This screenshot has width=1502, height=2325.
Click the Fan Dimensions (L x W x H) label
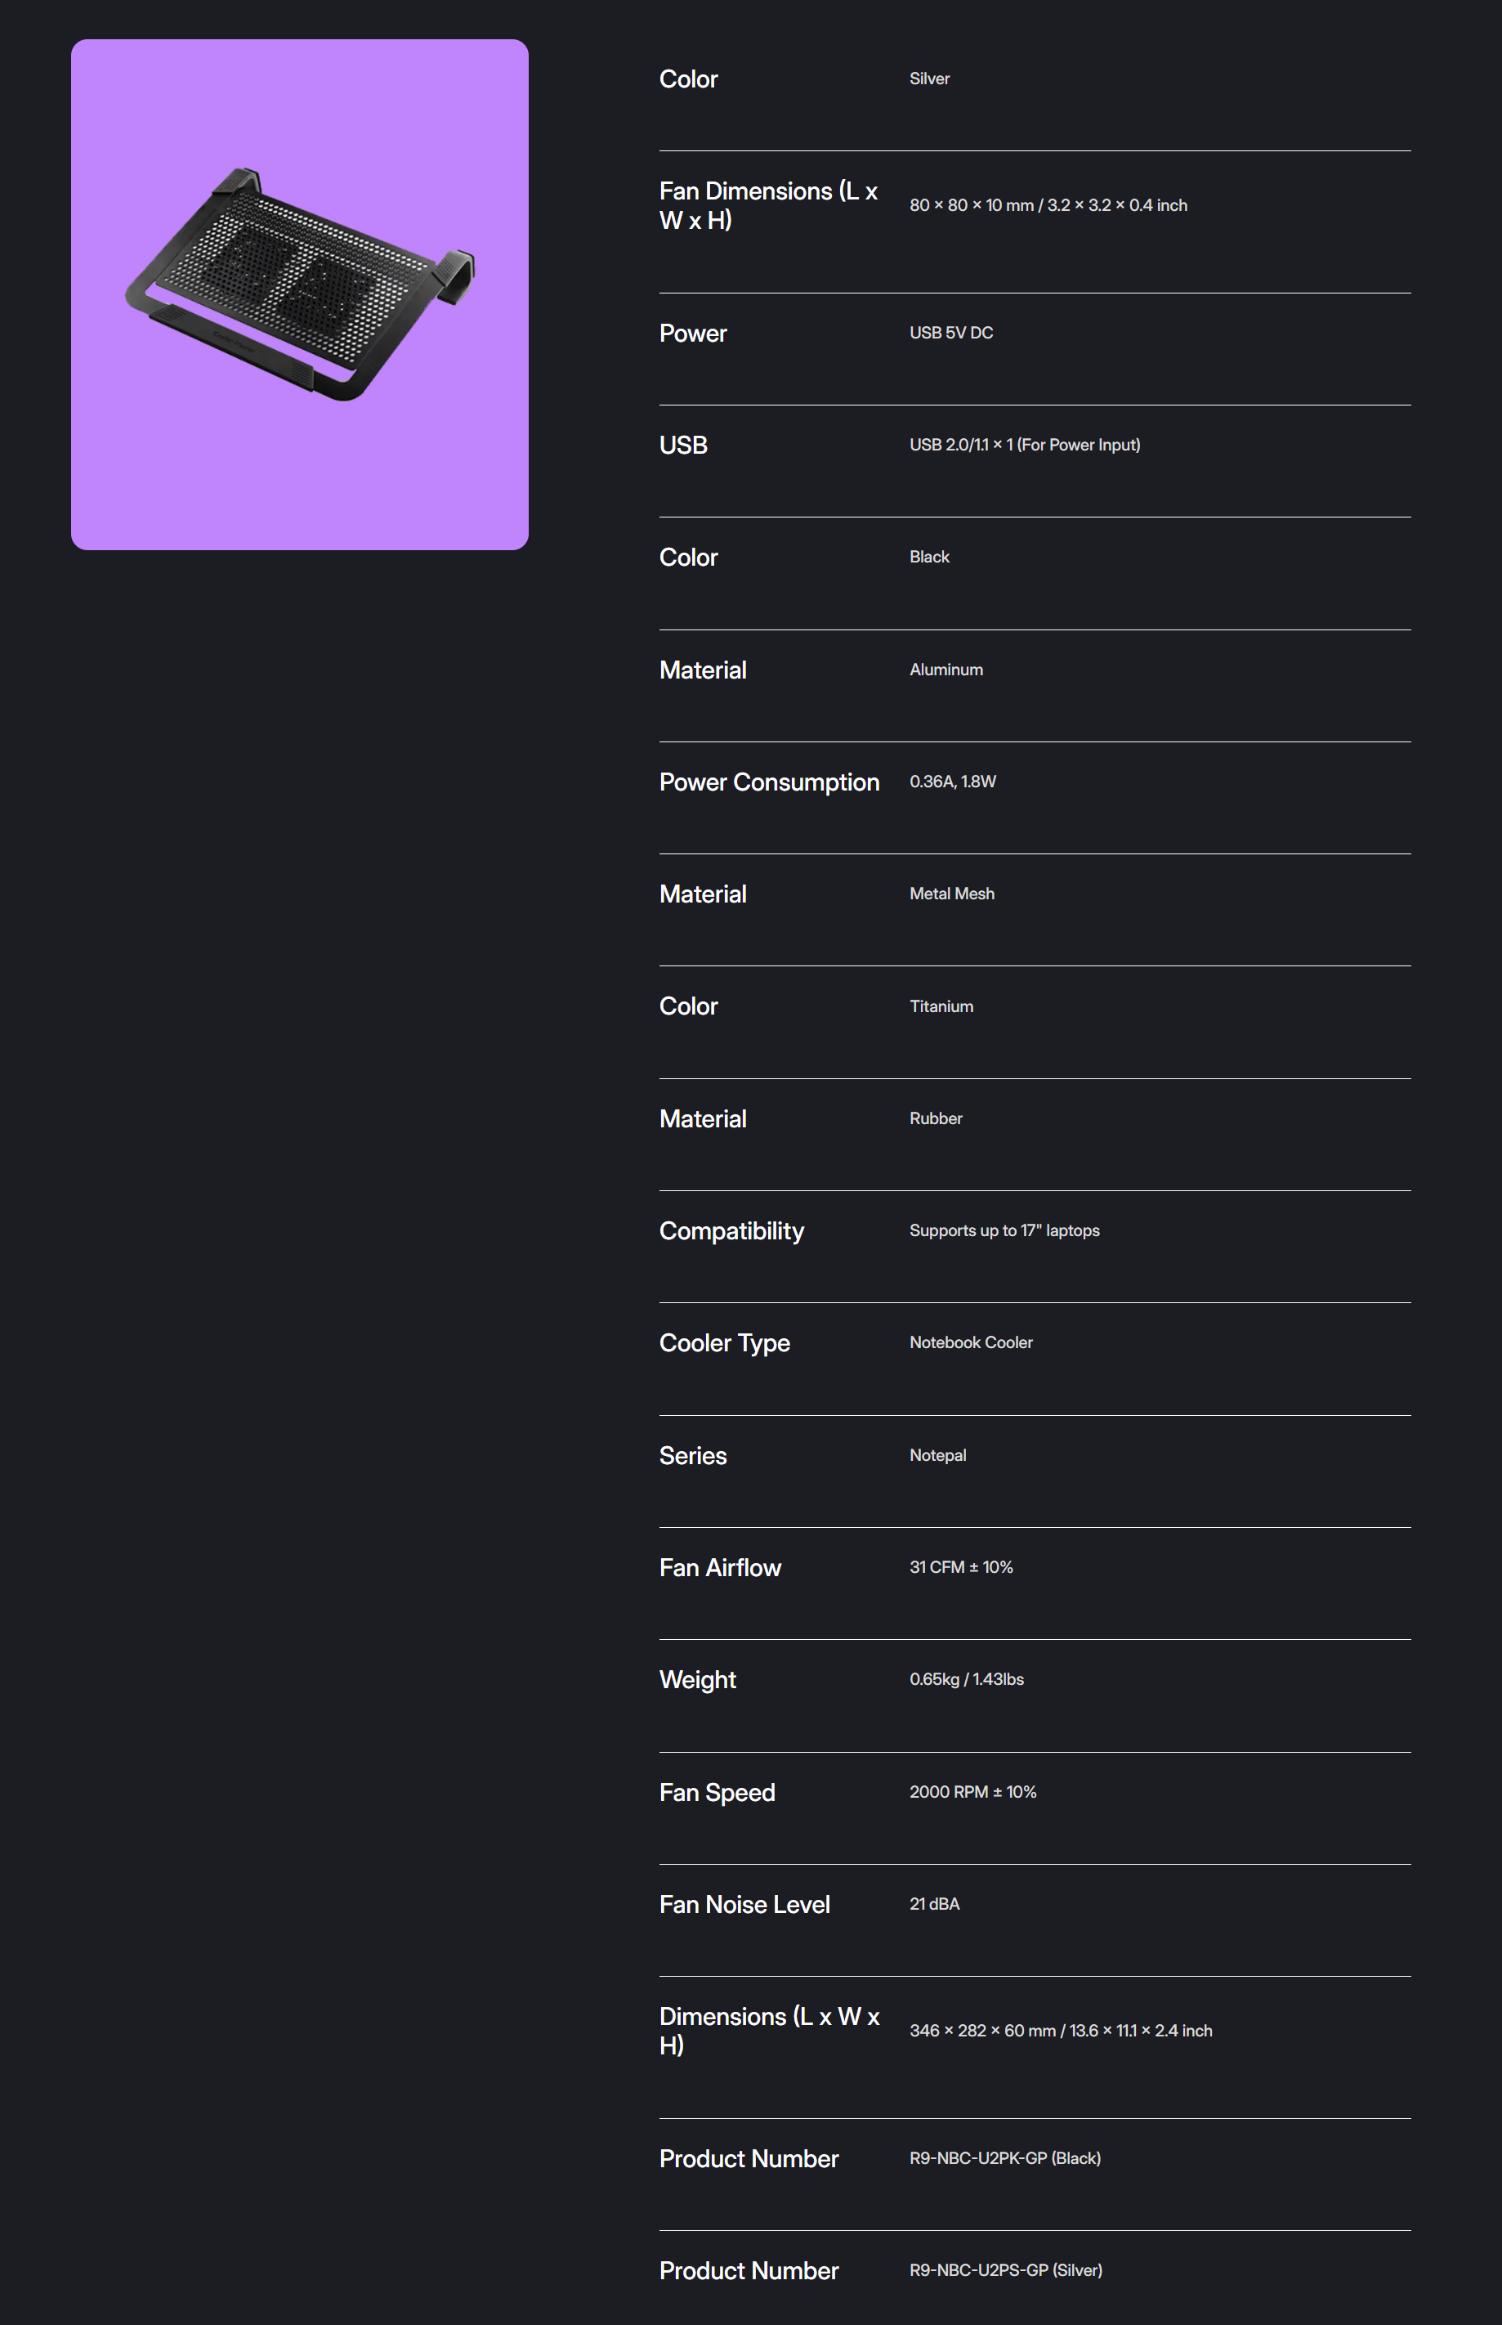[768, 206]
